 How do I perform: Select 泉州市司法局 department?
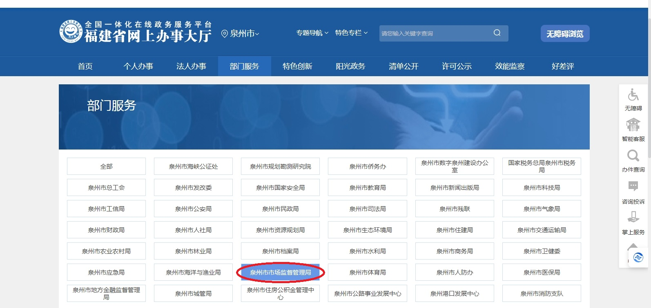click(368, 209)
